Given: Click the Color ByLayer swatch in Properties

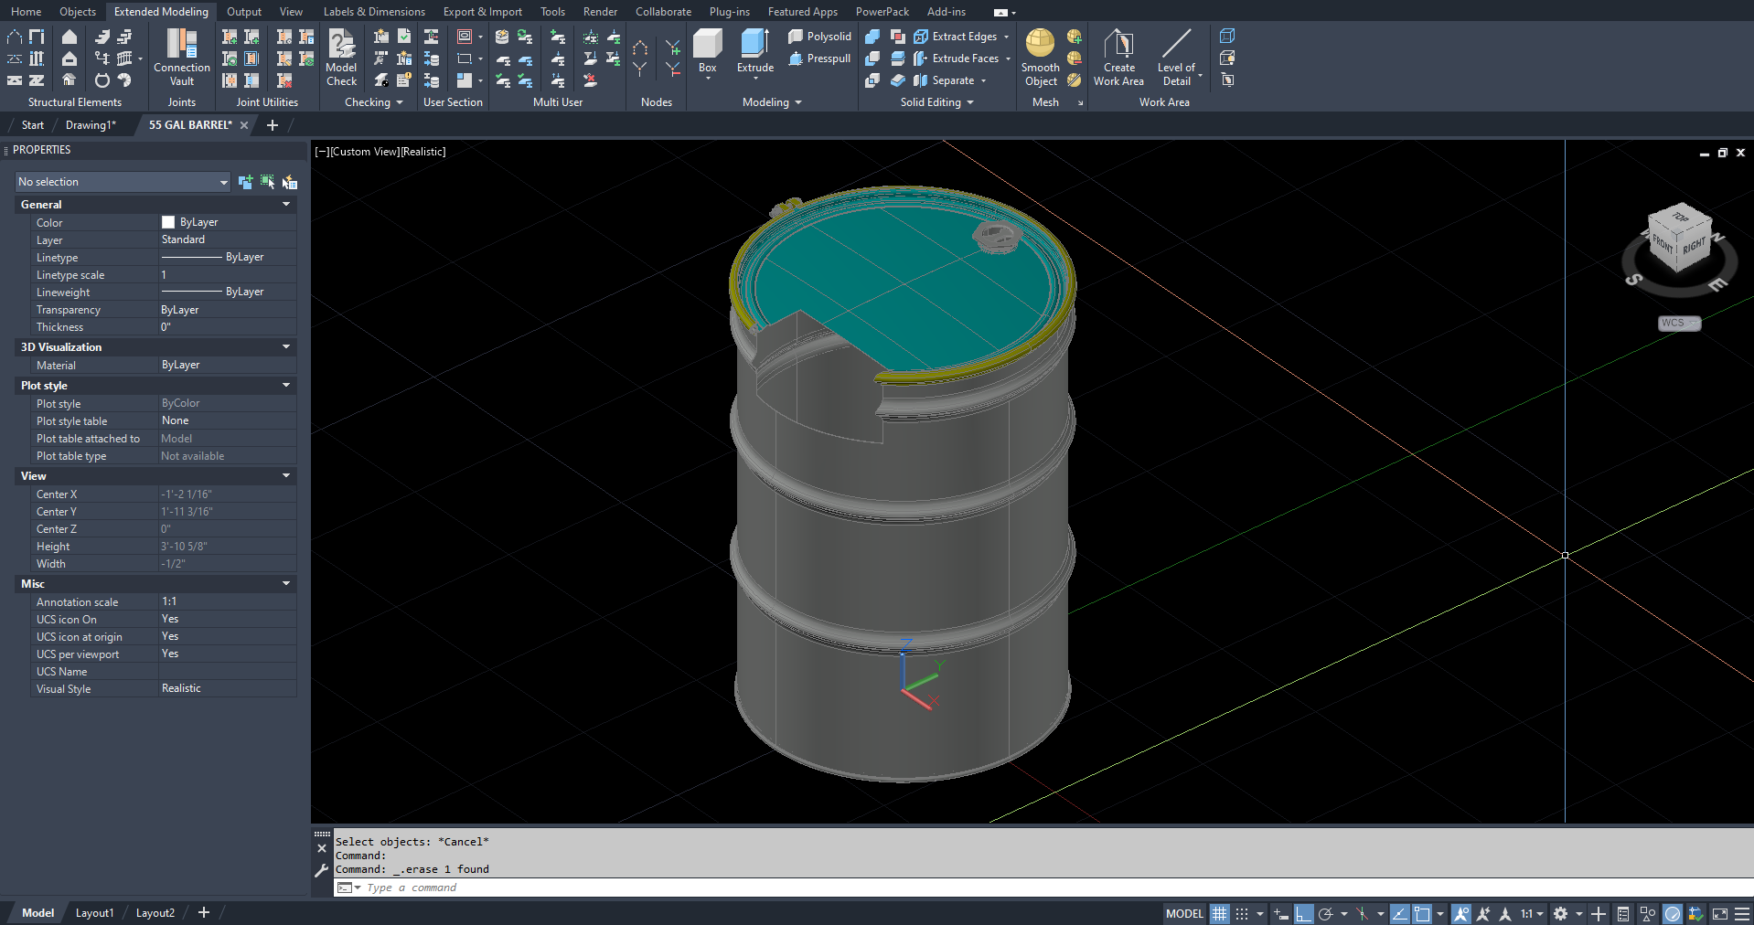Looking at the screenshot, I should [167, 221].
